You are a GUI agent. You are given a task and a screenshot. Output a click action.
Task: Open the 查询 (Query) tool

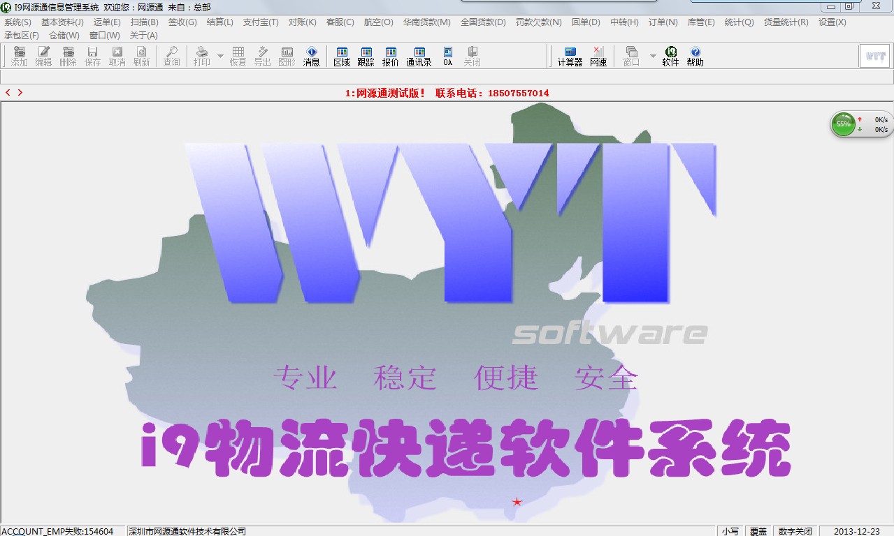click(x=171, y=57)
